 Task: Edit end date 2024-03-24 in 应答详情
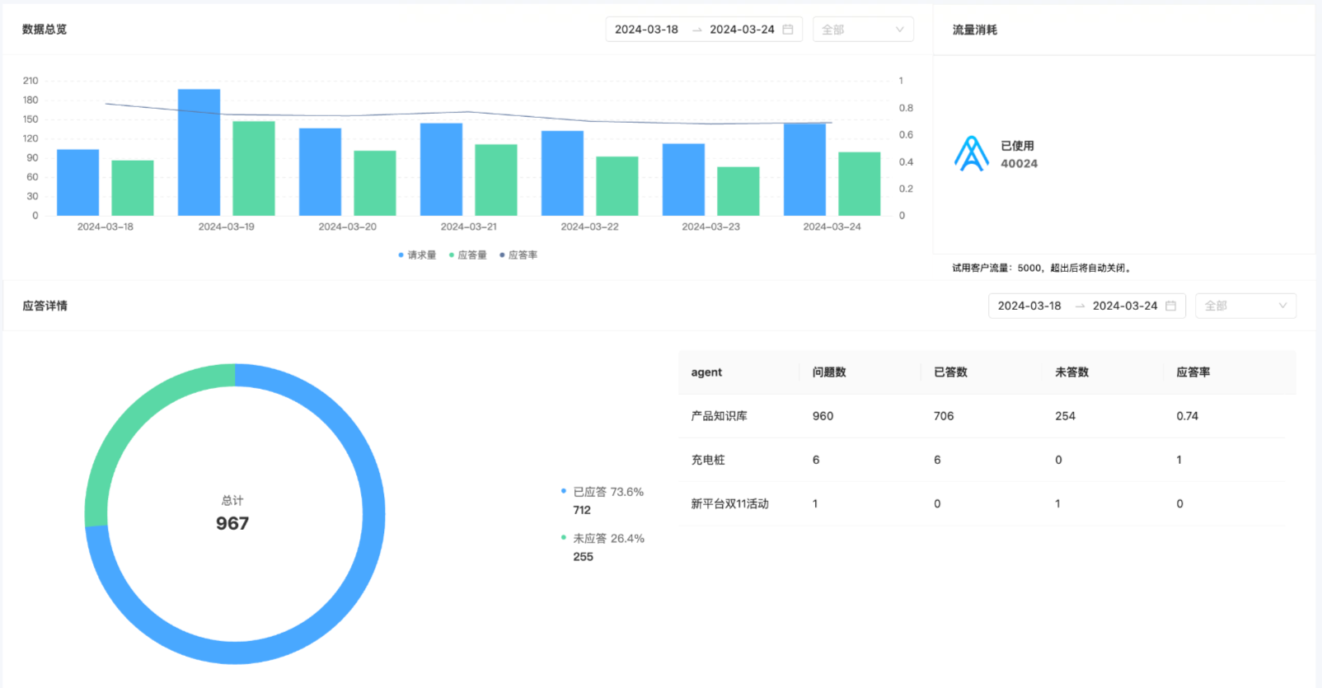coord(1125,306)
